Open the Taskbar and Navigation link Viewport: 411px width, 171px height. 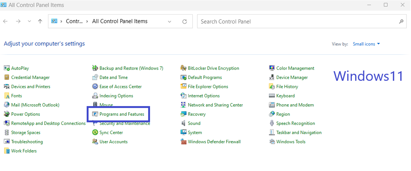299,132
